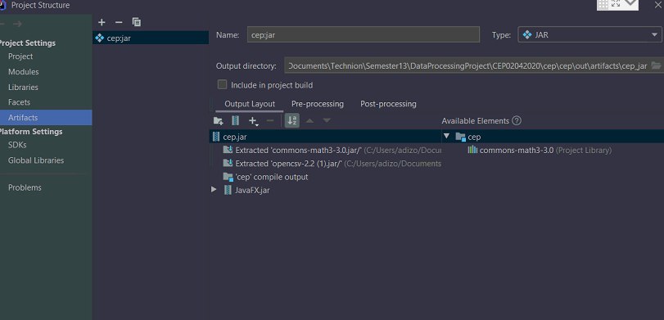664x320 pixels.
Task: Toggle sort elements by names and types
Action: pyautogui.click(x=292, y=120)
